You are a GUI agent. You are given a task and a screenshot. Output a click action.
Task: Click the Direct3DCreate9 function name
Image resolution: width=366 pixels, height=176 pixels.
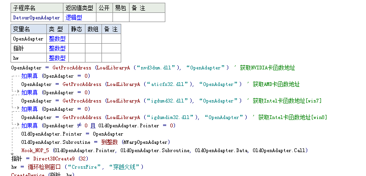(54, 159)
